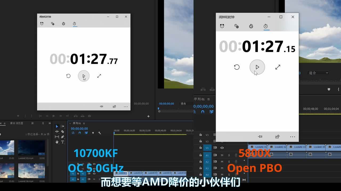Reset the stopwatch showing 01:27.15
Screen dimensions: 341x191
tap(237, 67)
